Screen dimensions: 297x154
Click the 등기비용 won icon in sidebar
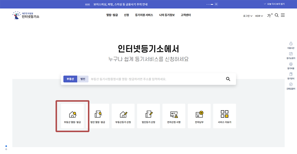point(291,64)
